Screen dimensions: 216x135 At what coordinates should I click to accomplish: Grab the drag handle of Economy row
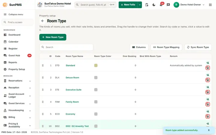coord(43,114)
